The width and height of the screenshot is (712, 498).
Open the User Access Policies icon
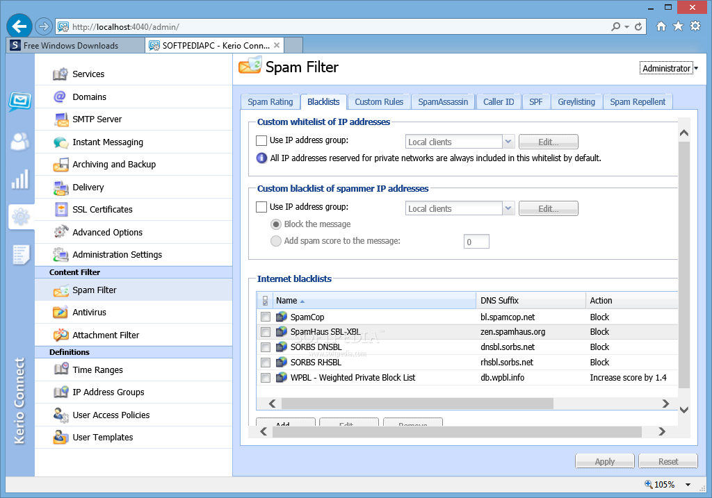pyautogui.click(x=61, y=415)
